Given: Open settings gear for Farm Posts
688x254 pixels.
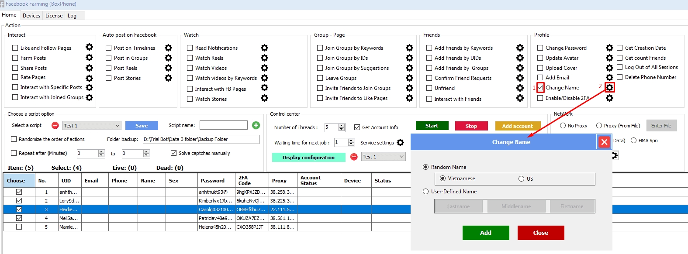Looking at the screenshot, I should point(89,57).
